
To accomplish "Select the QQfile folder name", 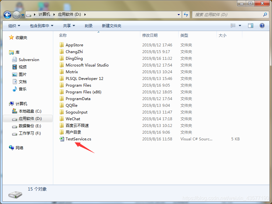I will (71, 106).
